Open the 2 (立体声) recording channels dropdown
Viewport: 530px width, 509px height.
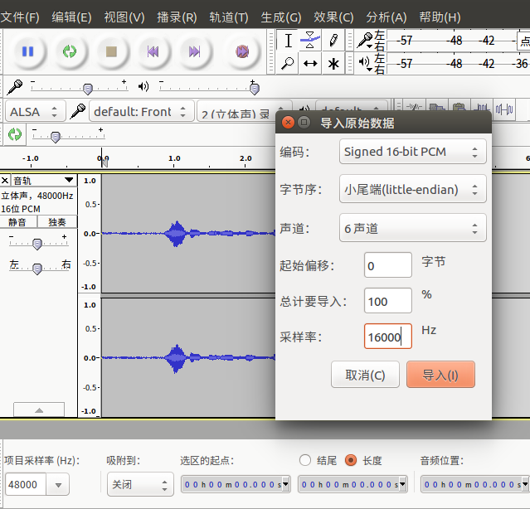pos(244,112)
